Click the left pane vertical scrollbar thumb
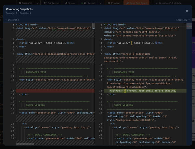The height and width of the screenshot is (149, 195). (93, 26)
